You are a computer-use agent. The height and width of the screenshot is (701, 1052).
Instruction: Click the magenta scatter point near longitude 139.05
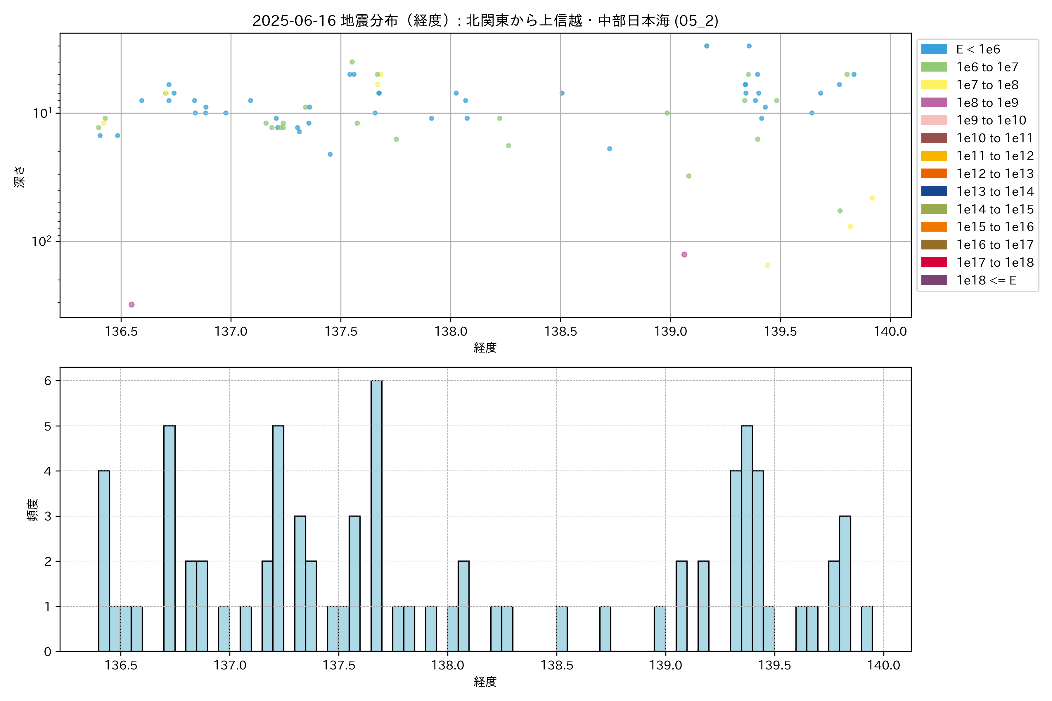684,254
